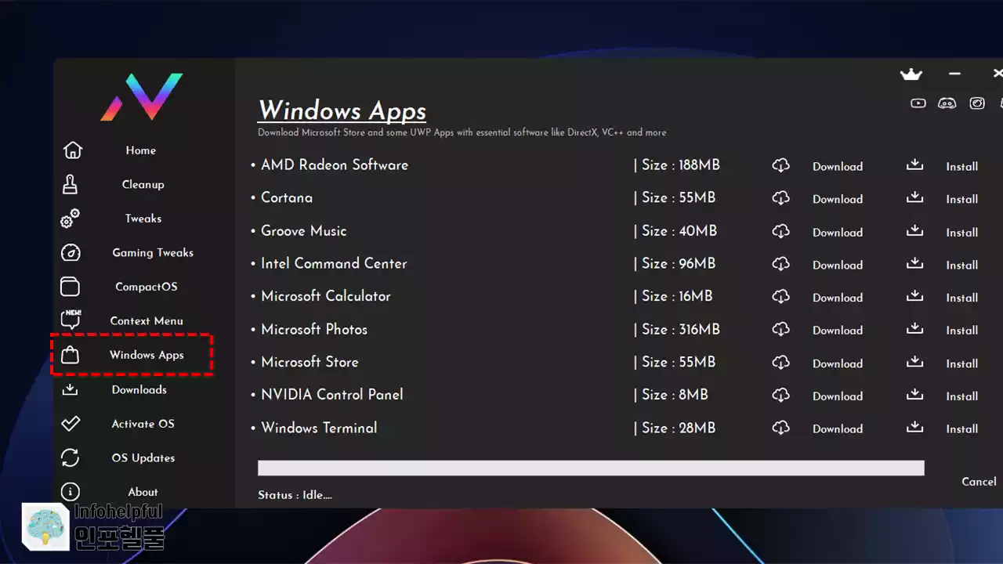Click cloud download icon for Cortana
1003x564 pixels.
click(x=780, y=199)
